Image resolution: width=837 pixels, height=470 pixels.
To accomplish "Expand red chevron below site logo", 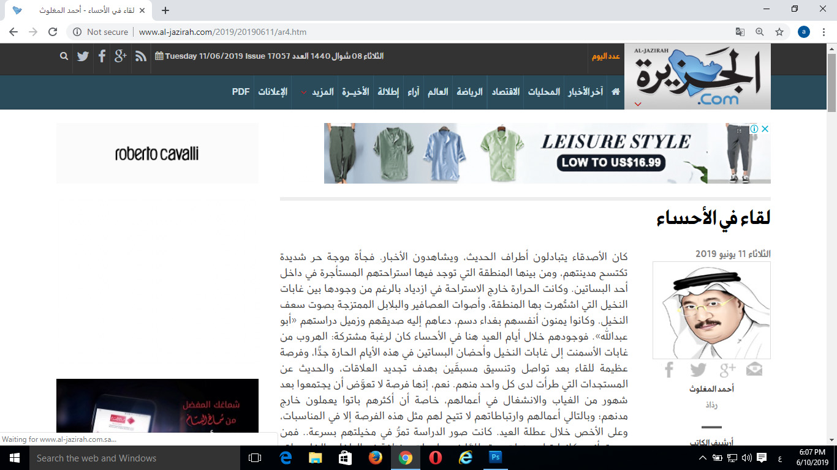I will (638, 104).
